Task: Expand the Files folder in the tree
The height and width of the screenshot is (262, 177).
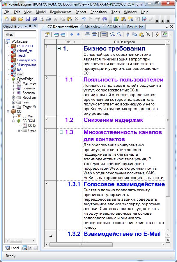Action: pos(13,102)
